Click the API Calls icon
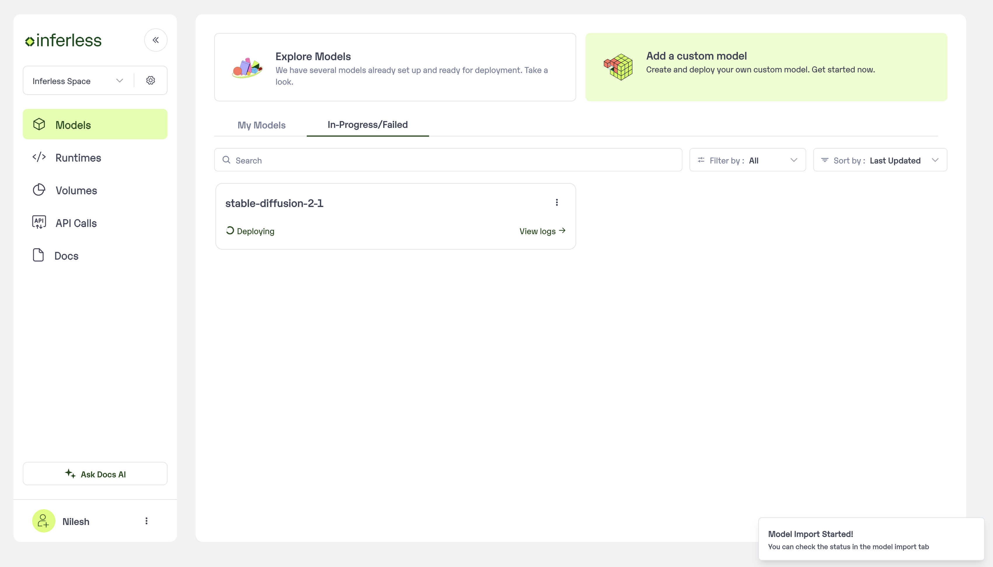This screenshot has width=993, height=567. coord(39,222)
